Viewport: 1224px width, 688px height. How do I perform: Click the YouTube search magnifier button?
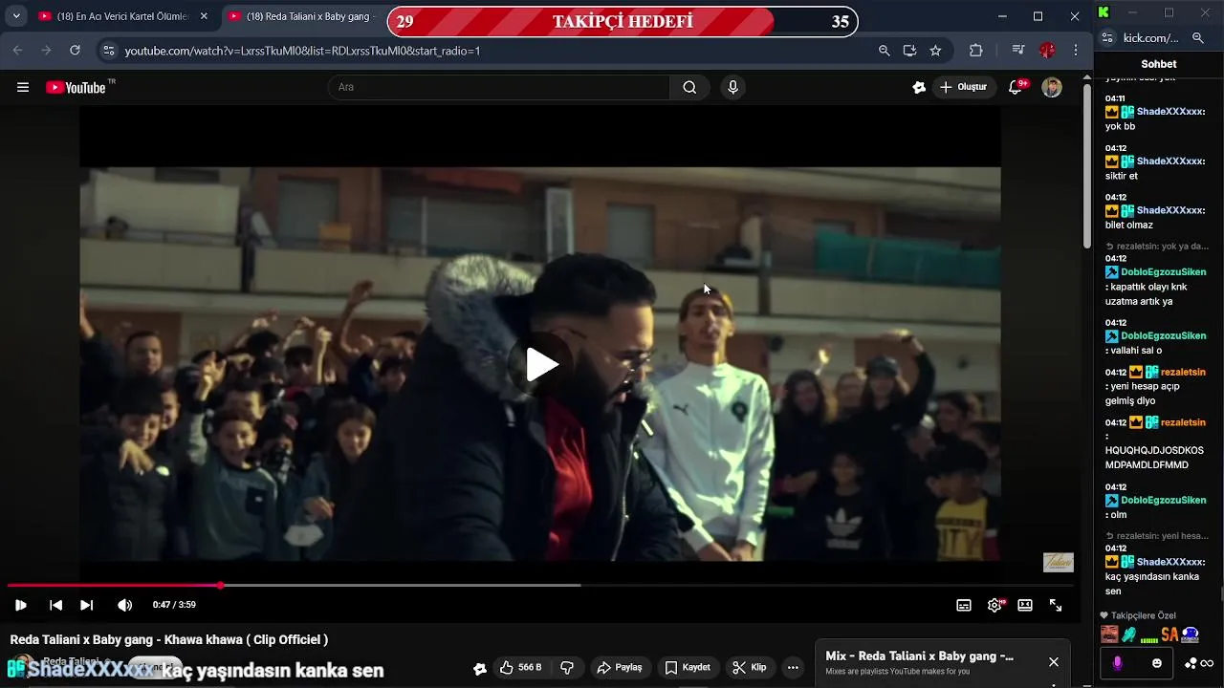click(x=689, y=87)
